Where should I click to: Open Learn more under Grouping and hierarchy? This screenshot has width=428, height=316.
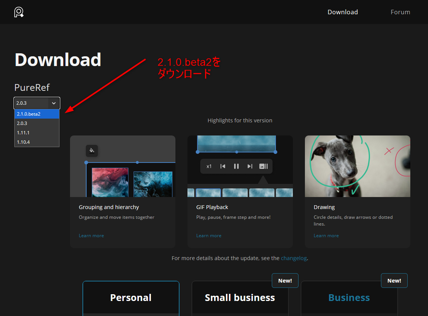(x=91, y=236)
